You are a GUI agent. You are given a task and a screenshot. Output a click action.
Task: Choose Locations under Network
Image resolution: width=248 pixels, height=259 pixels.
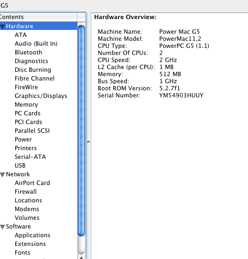pos(28,200)
